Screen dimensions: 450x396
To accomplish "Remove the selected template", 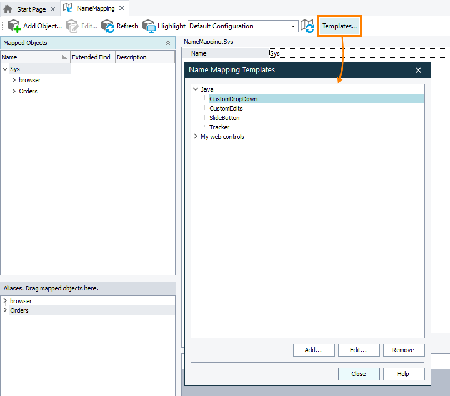I will [x=404, y=350].
